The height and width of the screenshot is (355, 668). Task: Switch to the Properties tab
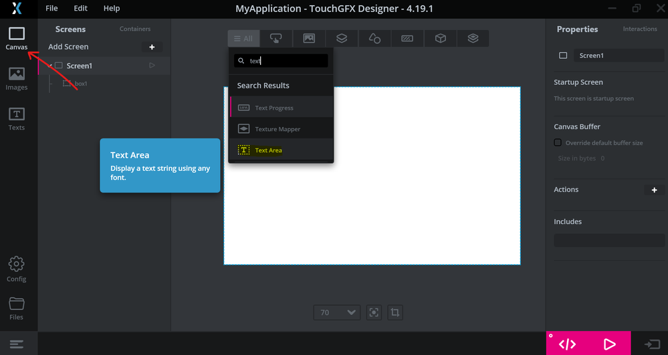[x=577, y=29]
